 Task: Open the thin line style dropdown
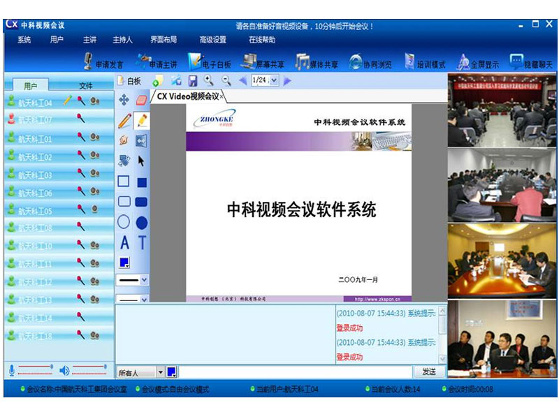(x=144, y=300)
